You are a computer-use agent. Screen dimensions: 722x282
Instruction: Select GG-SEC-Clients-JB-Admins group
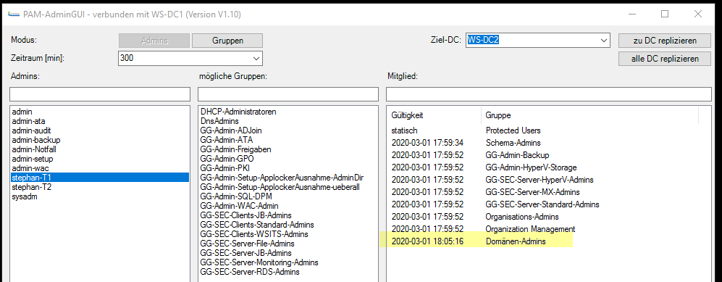tap(288, 215)
